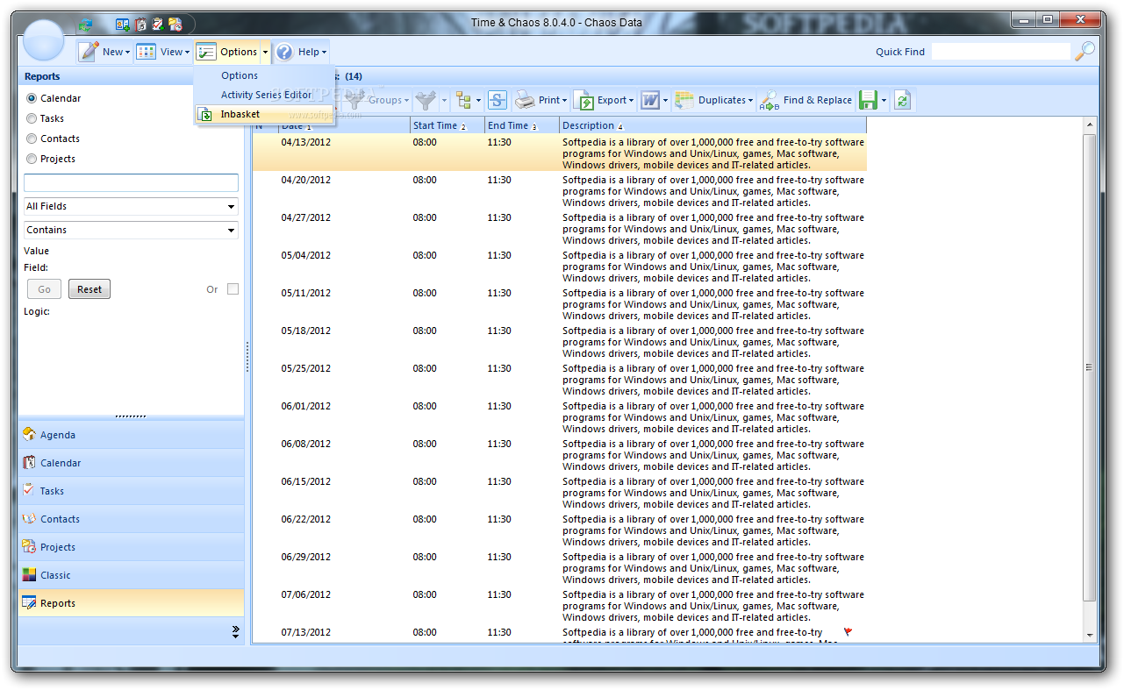Click the green save floppy icon

pos(868,100)
